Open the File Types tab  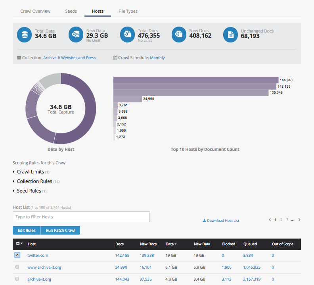[x=128, y=11]
